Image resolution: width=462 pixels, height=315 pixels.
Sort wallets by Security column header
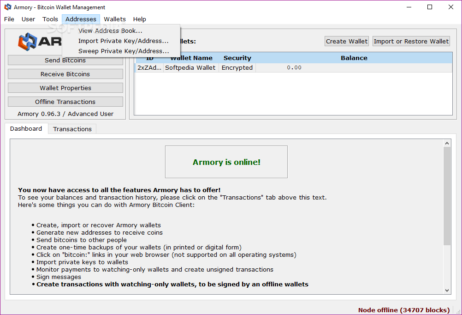point(237,58)
